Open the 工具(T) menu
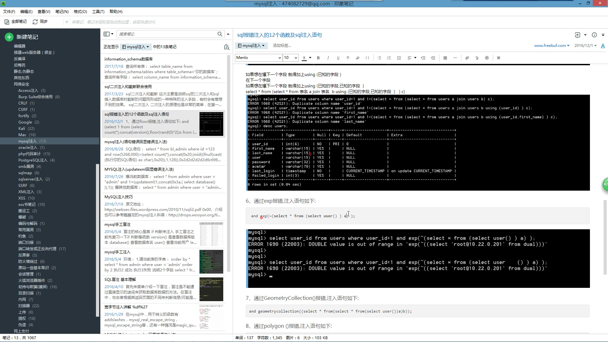The image size is (608, 342). coord(98,11)
